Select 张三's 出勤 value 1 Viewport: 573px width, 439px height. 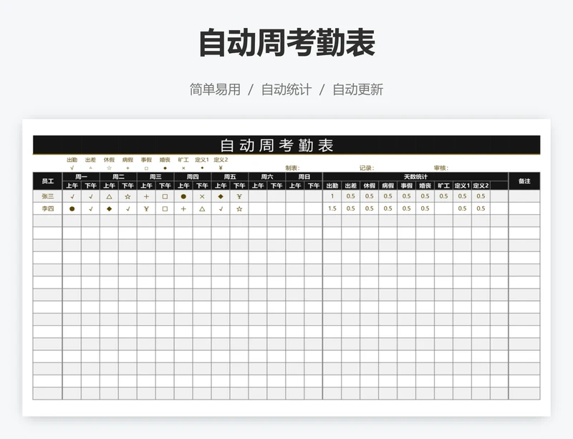pyautogui.click(x=332, y=196)
